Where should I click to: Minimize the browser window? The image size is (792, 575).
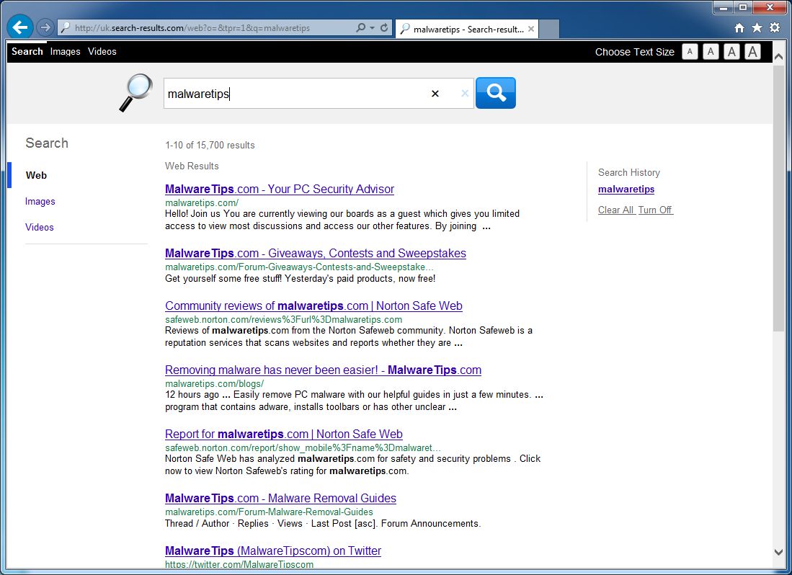724,8
